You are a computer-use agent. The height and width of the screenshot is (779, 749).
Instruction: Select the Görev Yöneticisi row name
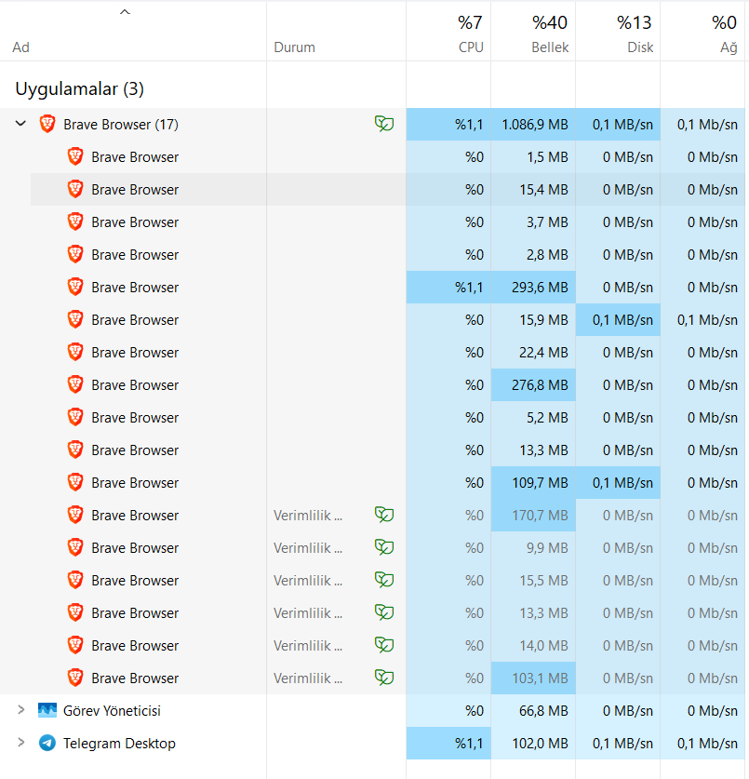coord(112,711)
